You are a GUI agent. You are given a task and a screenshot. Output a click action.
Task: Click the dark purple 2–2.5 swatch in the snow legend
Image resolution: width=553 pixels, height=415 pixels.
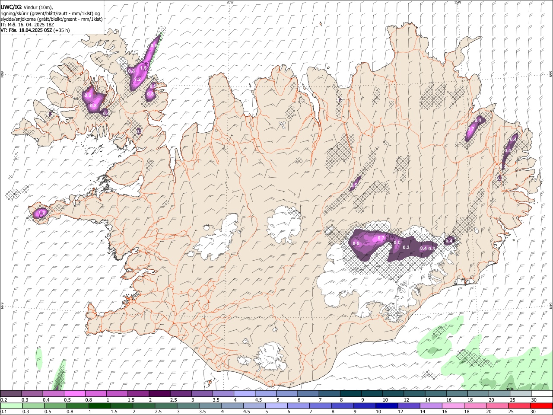(159, 394)
